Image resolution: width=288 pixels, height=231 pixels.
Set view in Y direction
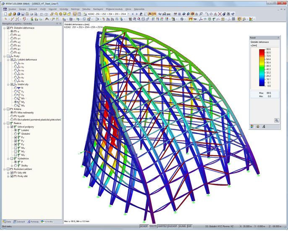point(157,19)
